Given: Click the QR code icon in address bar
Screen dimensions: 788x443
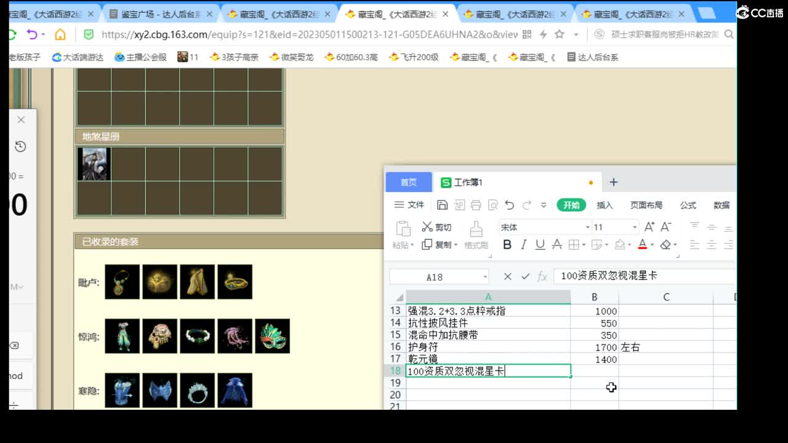Looking at the screenshot, I should tap(526, 34).
